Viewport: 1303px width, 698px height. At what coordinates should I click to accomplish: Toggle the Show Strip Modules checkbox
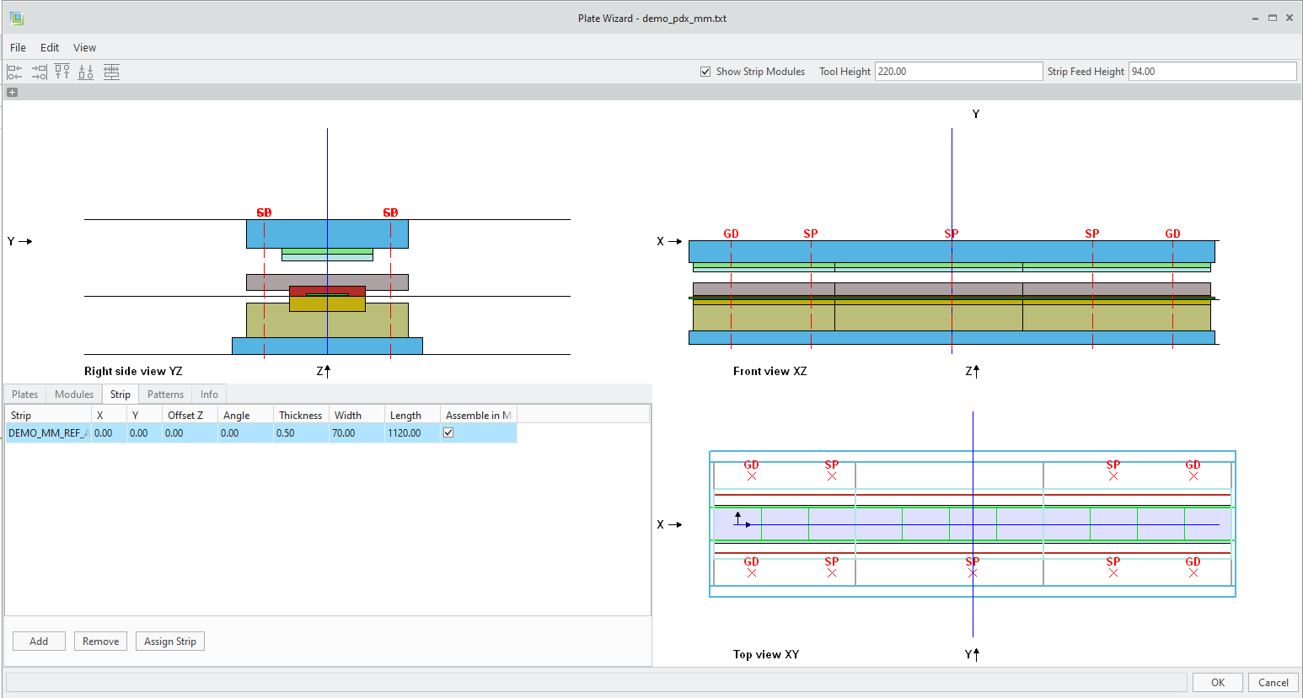pyautogui.click(x=705, y=72)
